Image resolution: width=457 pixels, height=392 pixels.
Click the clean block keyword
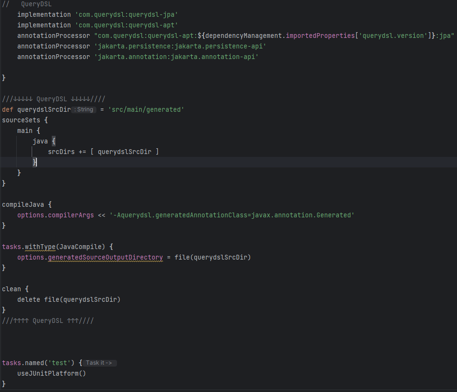(x=12, y=289)
